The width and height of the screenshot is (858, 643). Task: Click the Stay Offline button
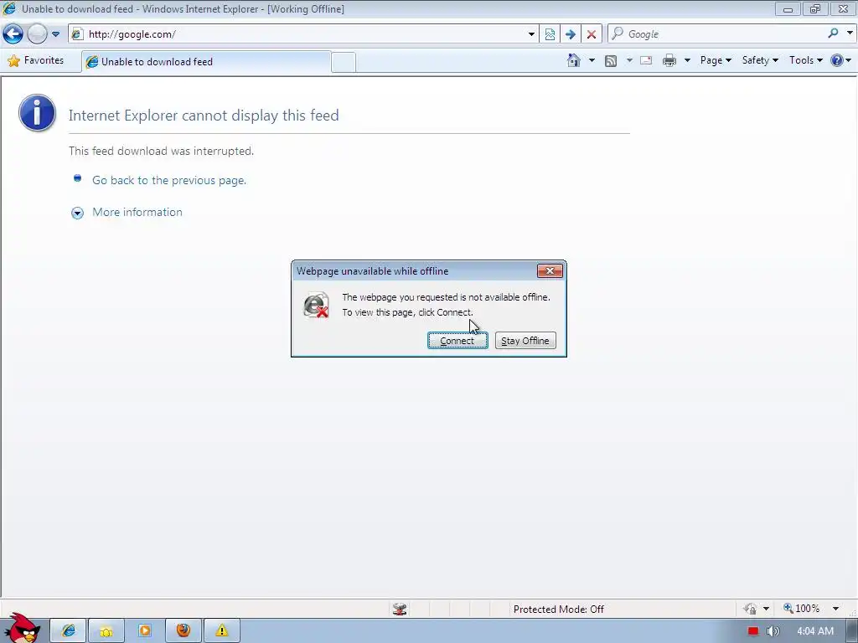[x=525, y=341]
